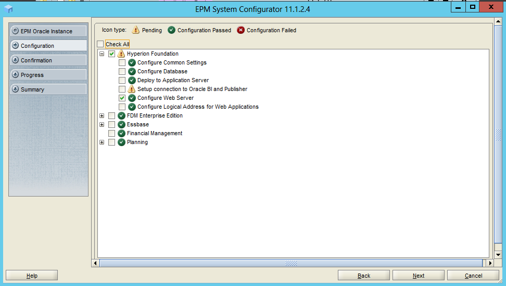506x286 pixels.
Task: Select the Hyperion Foundation tree label
Action: point(153,54)
